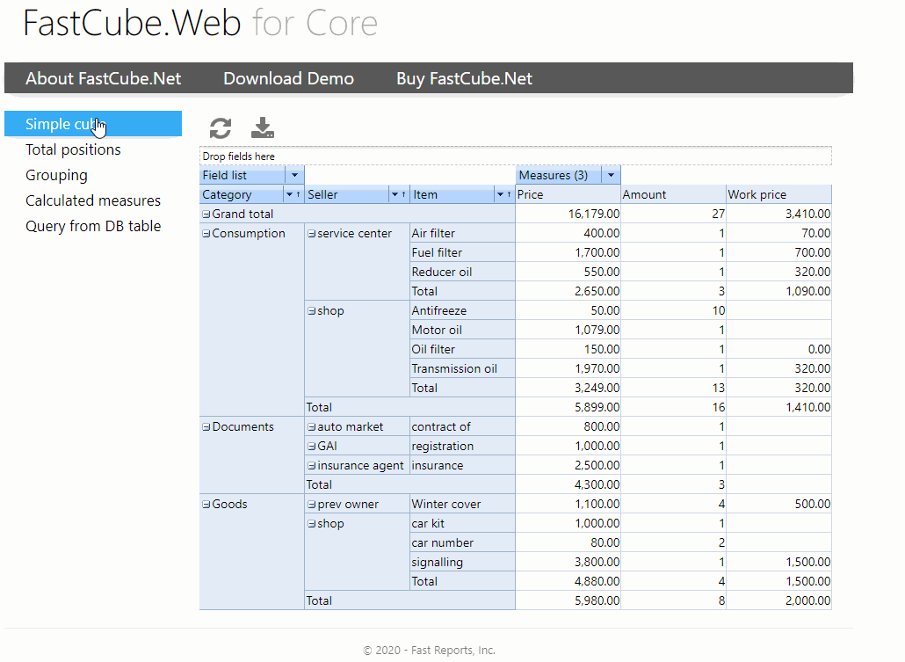The height and width of the screenshot is (662, 905).
Task: Click the refresh cube icon
Action: pyautogui.click(x=220, y=127)
